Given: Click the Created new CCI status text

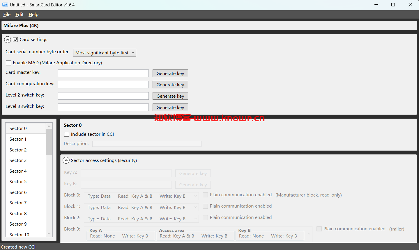Looking at the screenshot, I should coord(18,247).
